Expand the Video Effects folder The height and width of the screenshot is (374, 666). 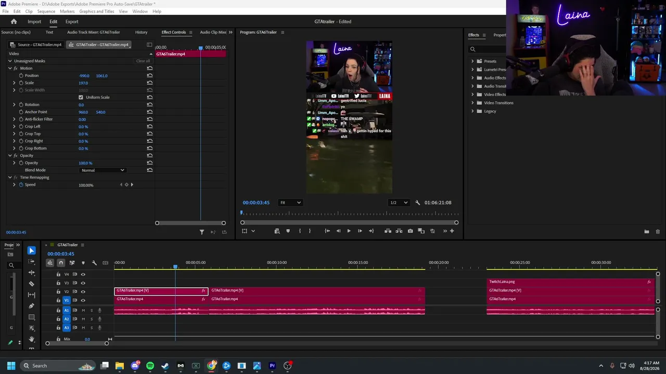[472, 95]
